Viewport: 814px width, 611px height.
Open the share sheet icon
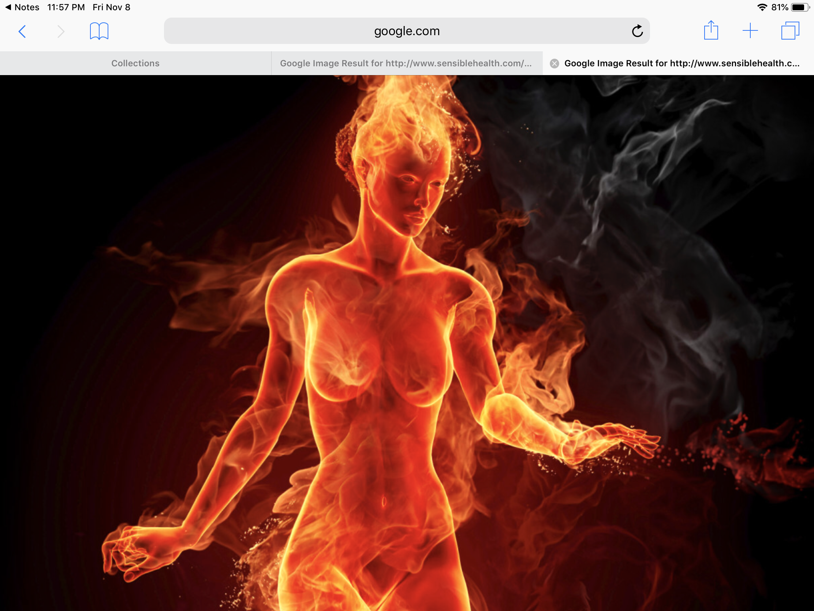(x=710, y=30)
